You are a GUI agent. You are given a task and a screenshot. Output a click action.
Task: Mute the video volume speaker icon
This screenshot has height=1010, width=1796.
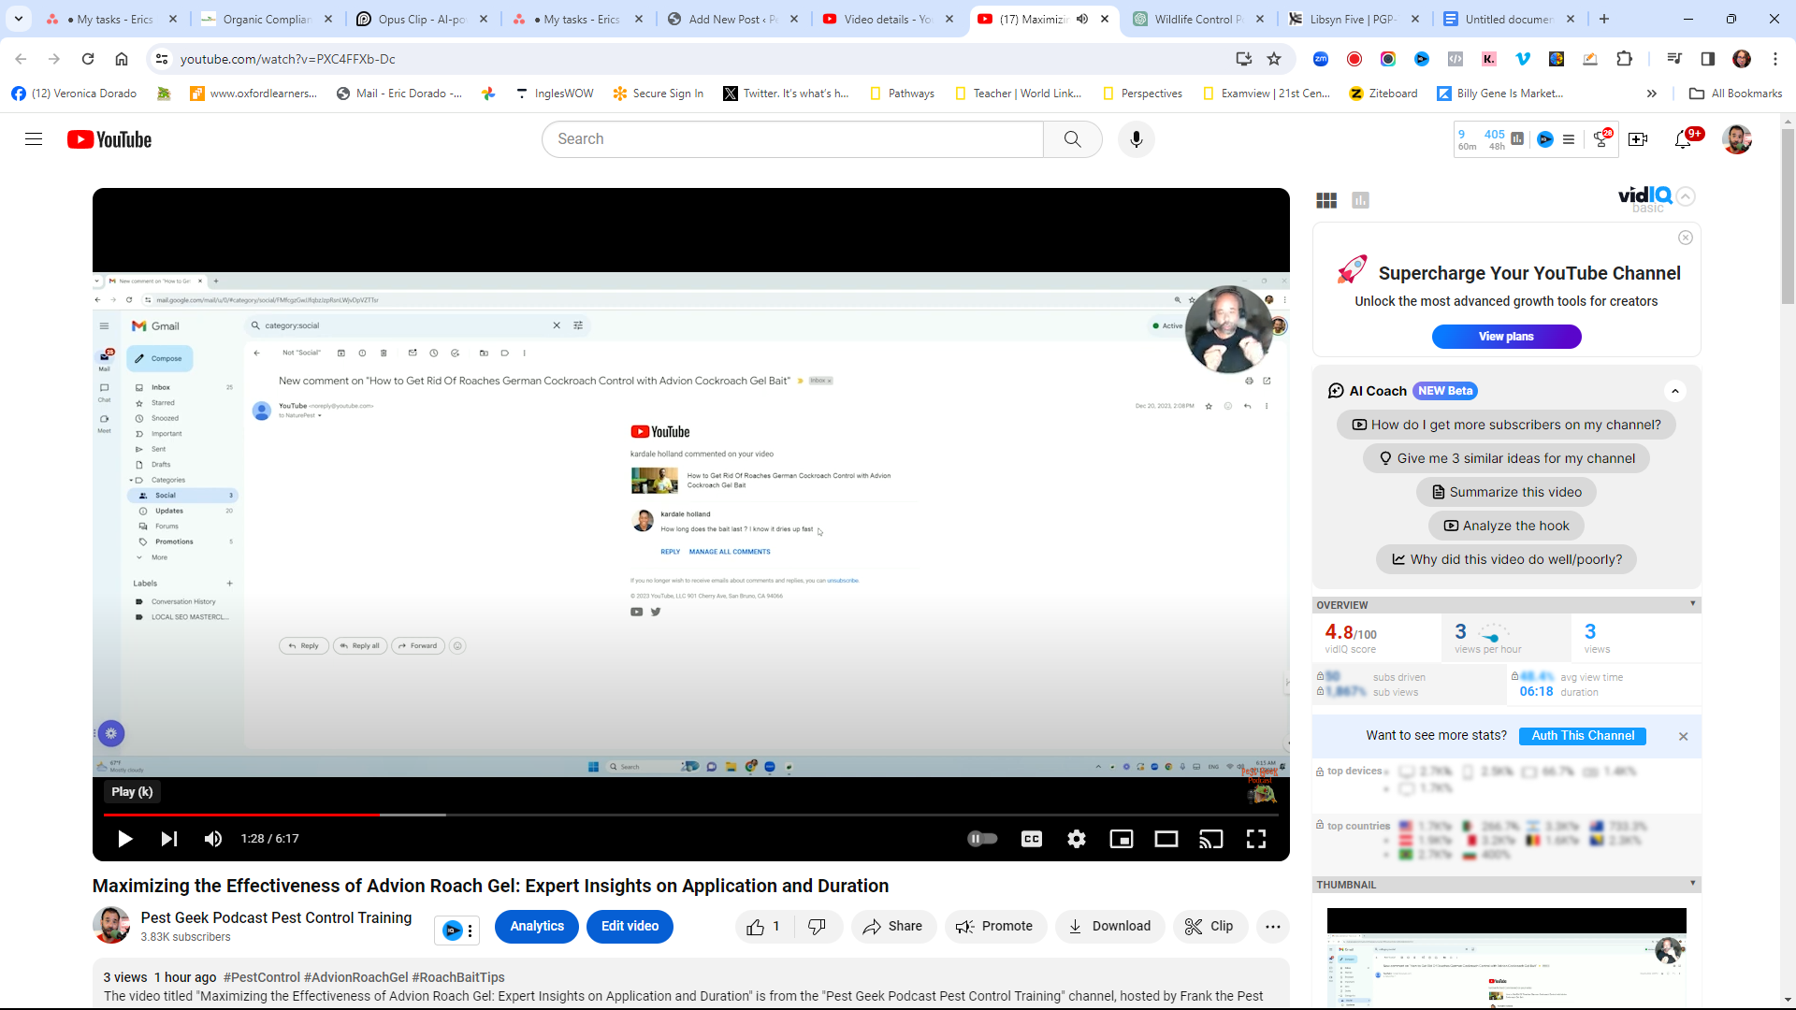pos(213,839)
